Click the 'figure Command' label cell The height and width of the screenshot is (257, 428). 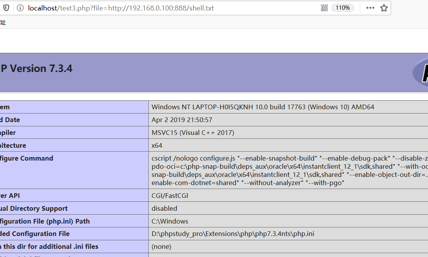click(74, 170)
